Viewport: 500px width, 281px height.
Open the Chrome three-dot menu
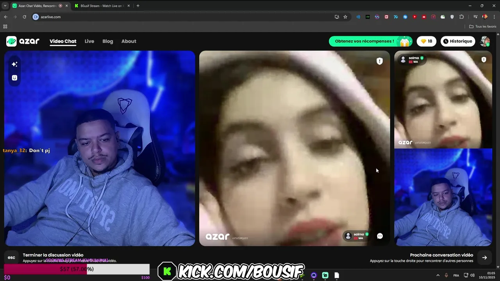(x=494, y=17)
